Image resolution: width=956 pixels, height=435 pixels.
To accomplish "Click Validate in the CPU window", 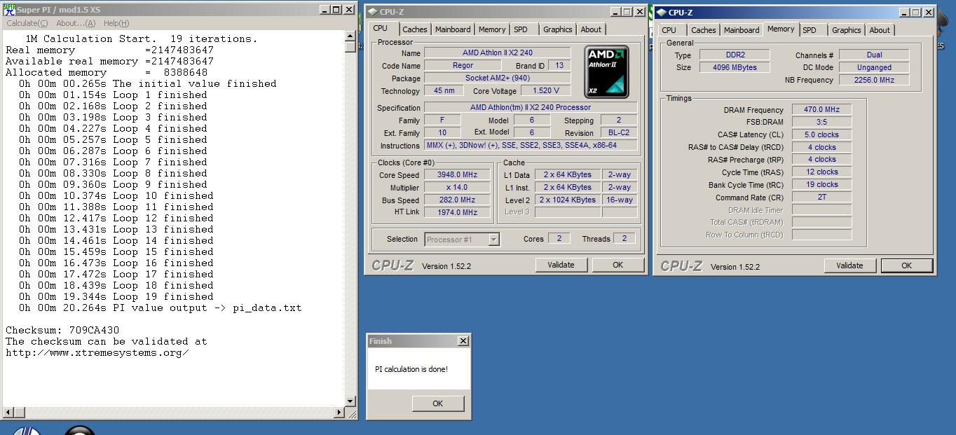I will pyautogui.click(x=561, y=265).
